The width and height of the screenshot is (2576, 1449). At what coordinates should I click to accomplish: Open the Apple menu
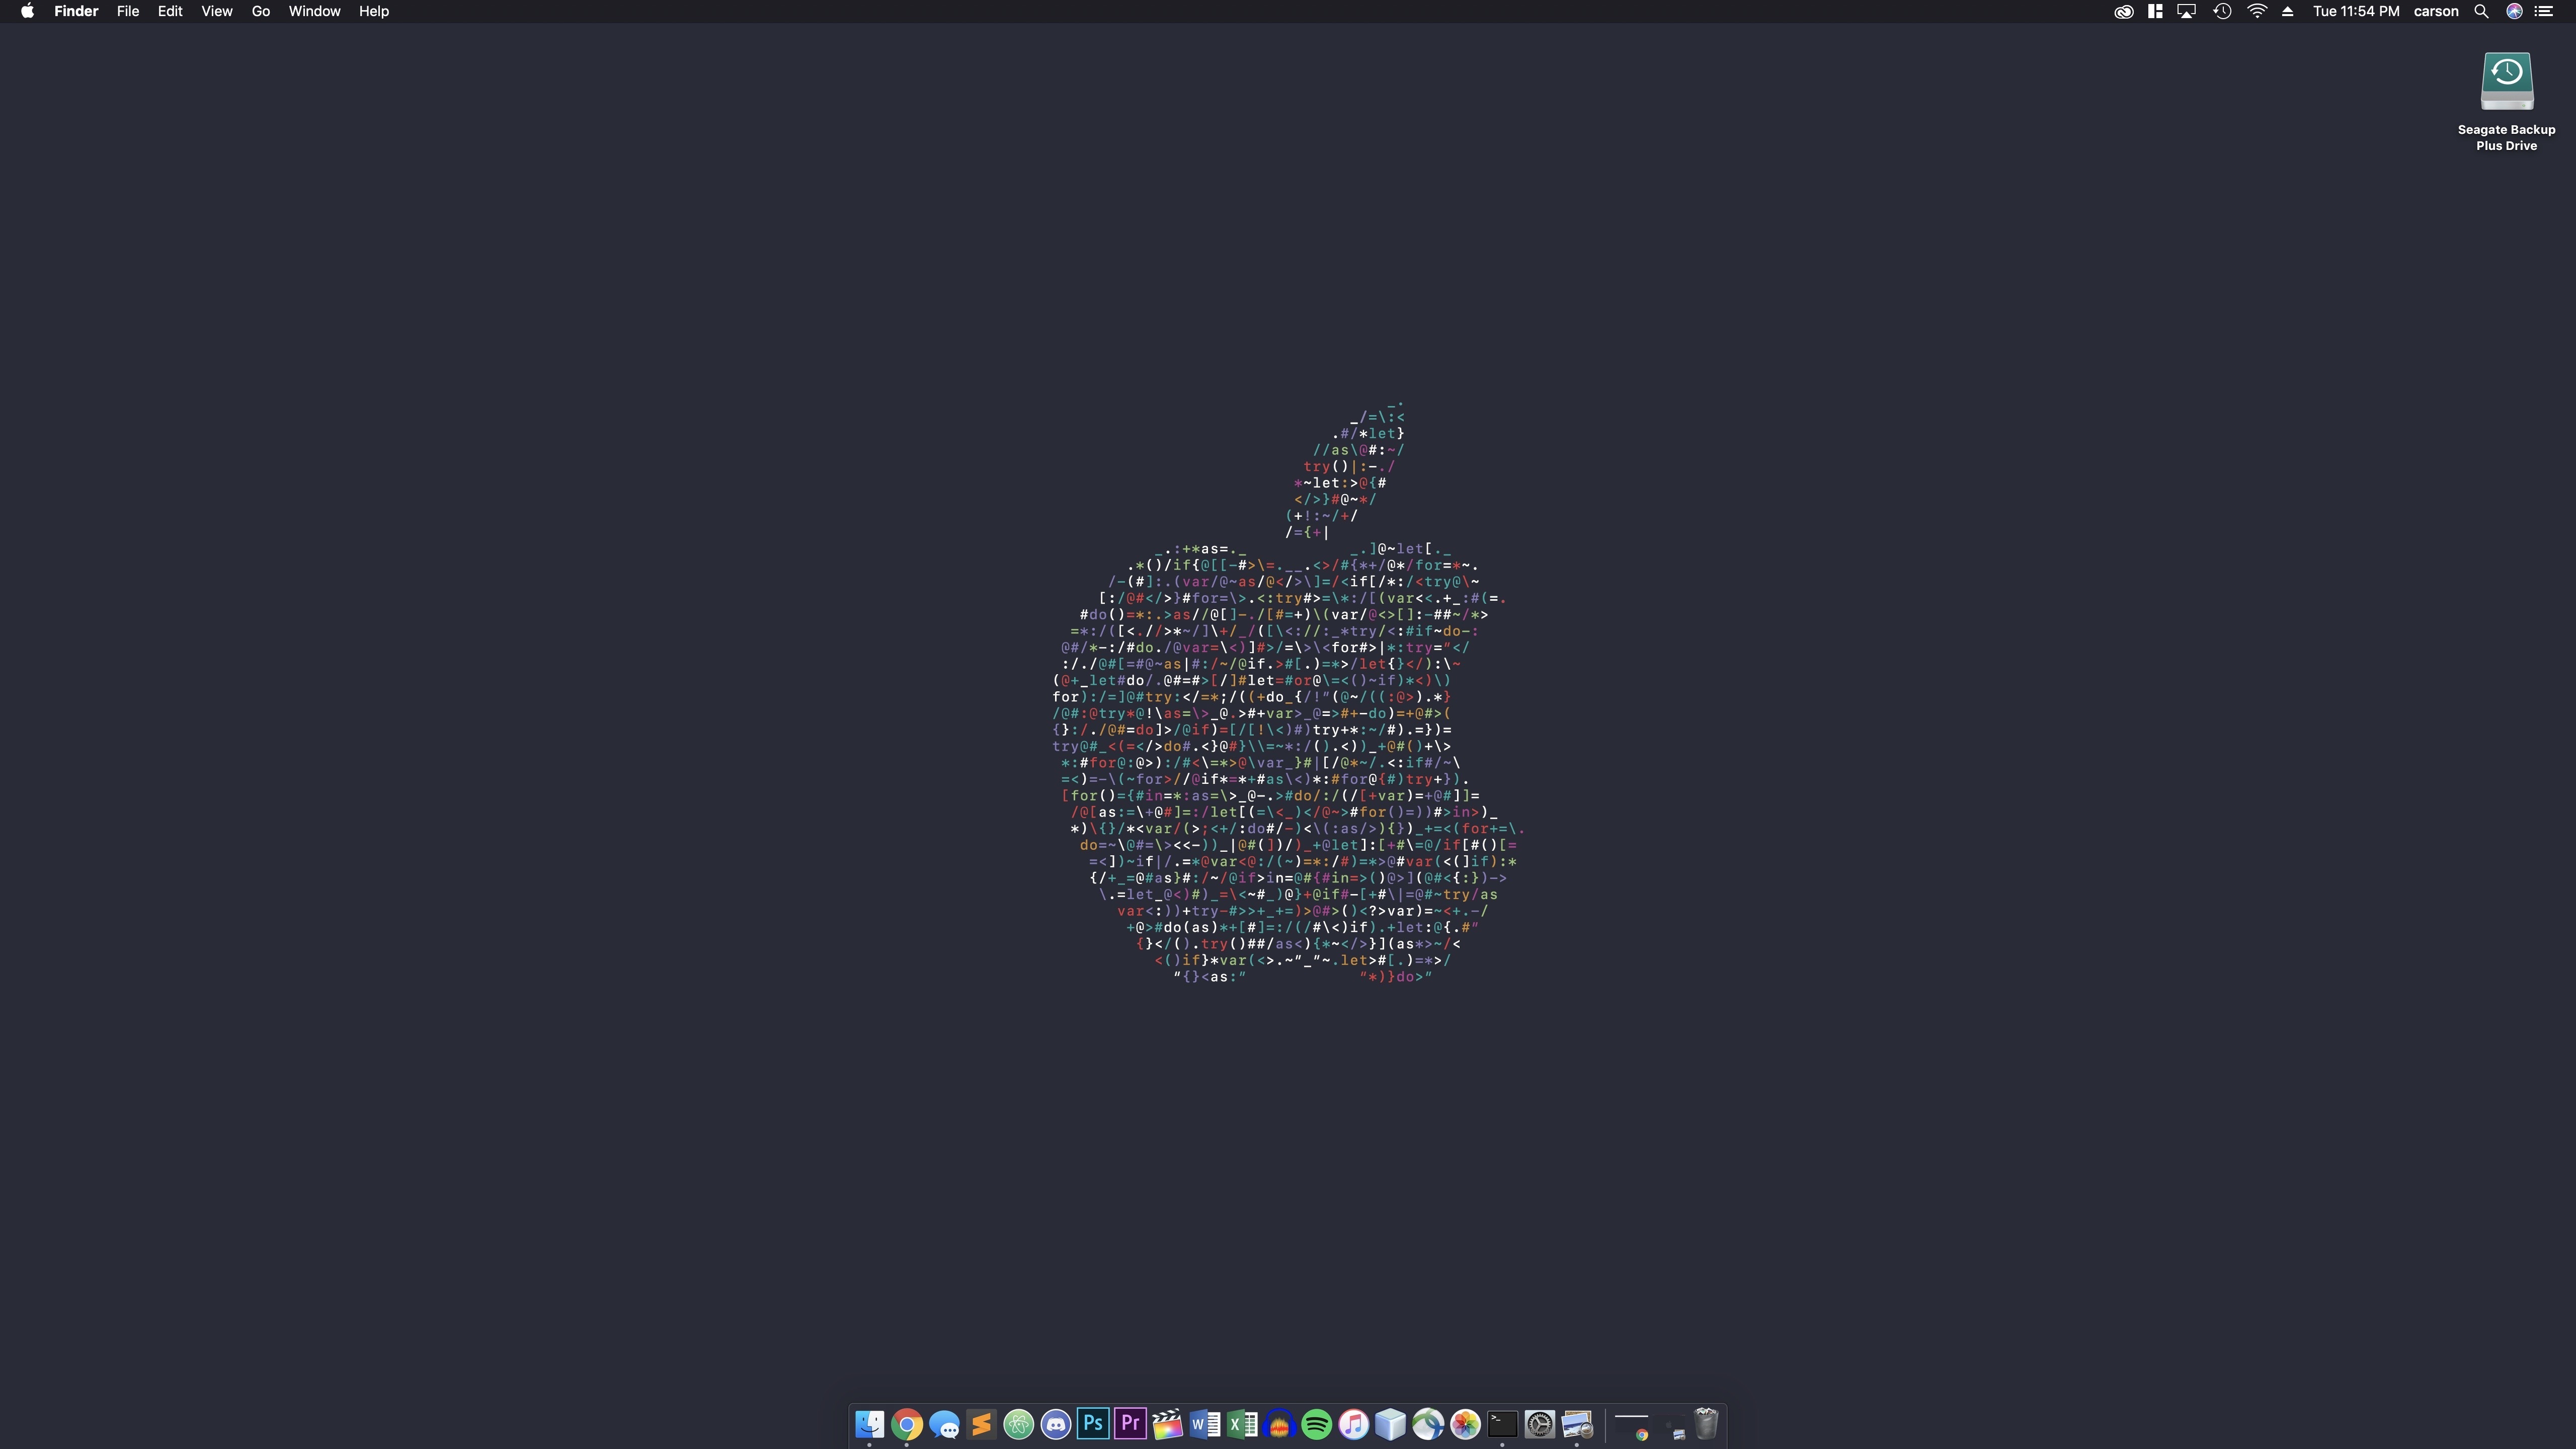(x=27, y=11)
